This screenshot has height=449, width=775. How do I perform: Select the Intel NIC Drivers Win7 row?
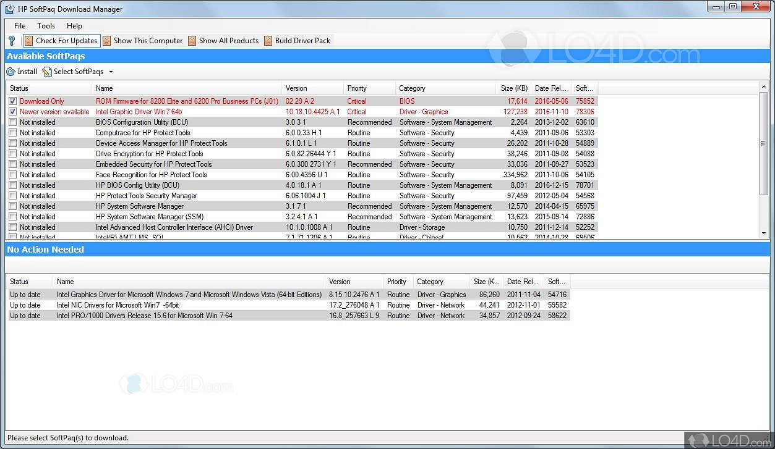tap(118, 305)
